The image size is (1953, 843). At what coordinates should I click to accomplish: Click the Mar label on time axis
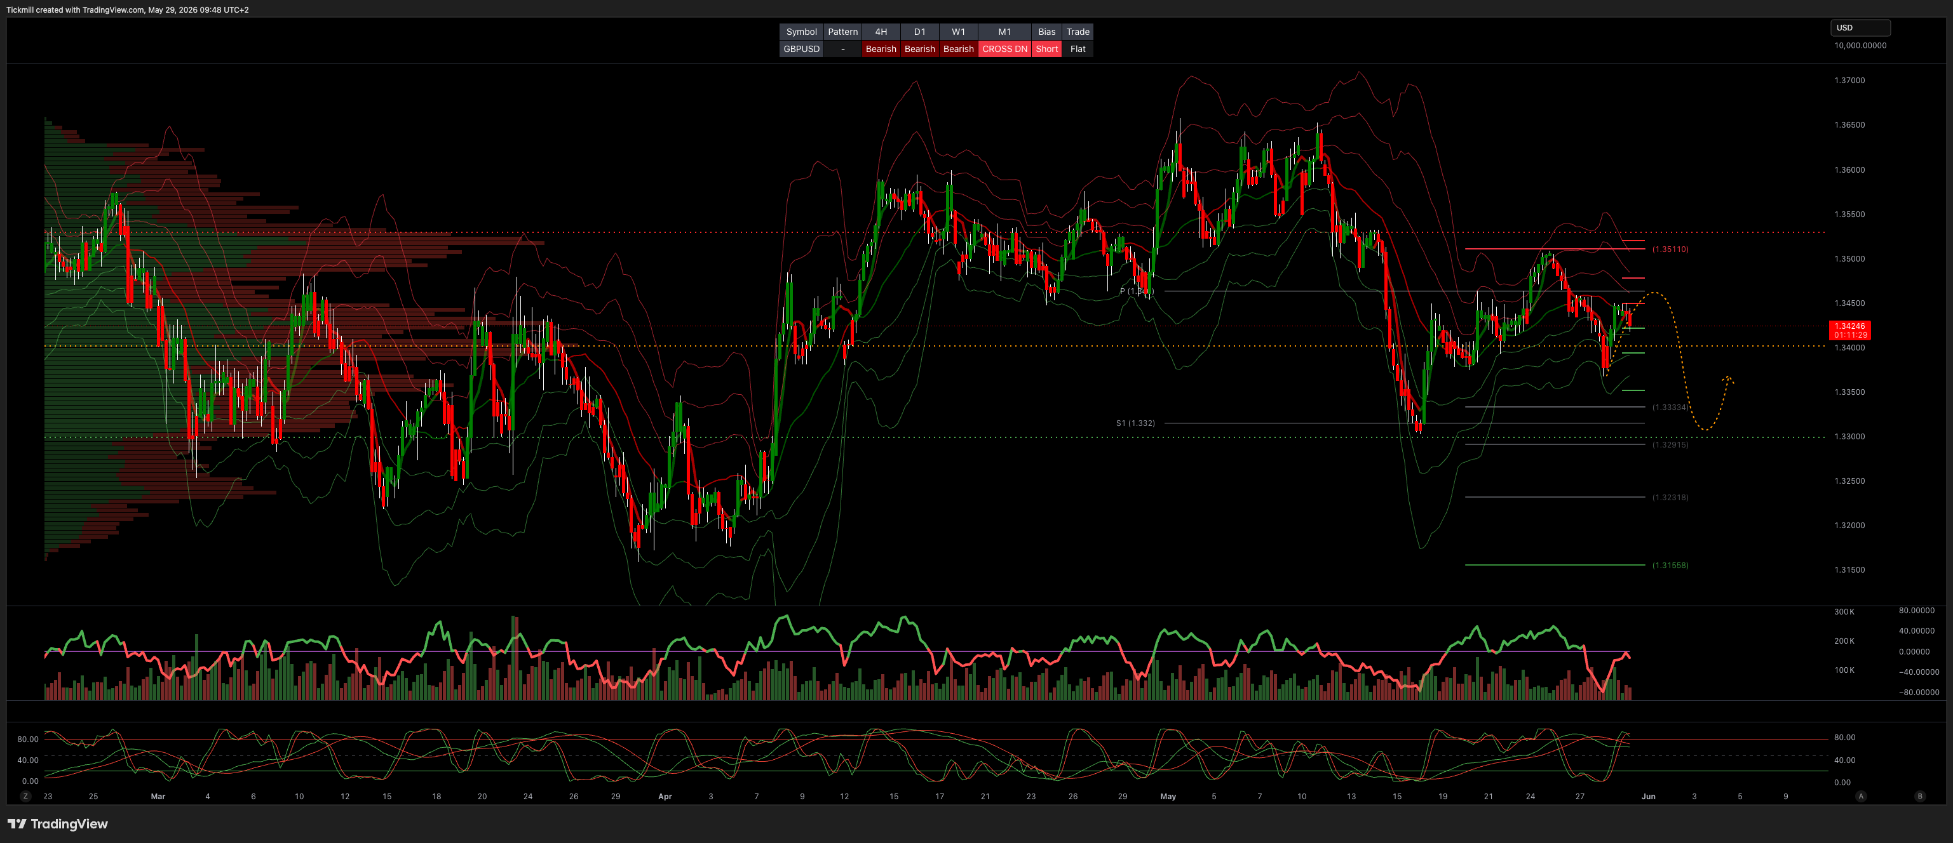pyautogui.click(x=158, y=797)
